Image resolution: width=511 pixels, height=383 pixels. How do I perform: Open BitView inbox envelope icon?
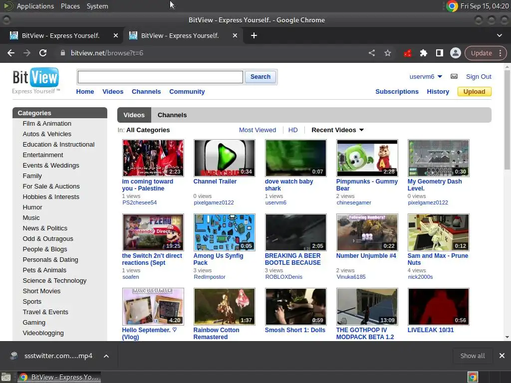click(454, 76)
